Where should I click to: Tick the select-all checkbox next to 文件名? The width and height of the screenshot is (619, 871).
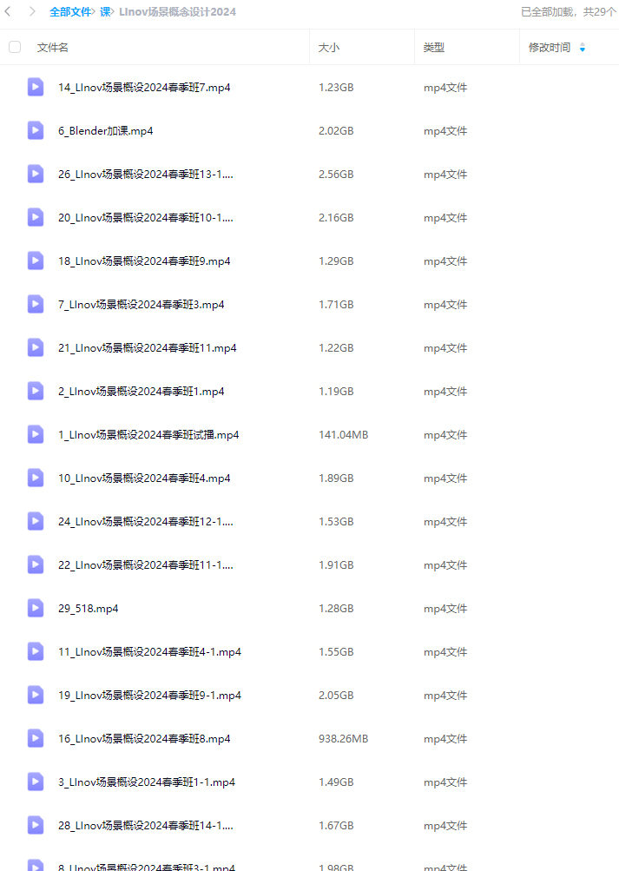click(15, 47)
